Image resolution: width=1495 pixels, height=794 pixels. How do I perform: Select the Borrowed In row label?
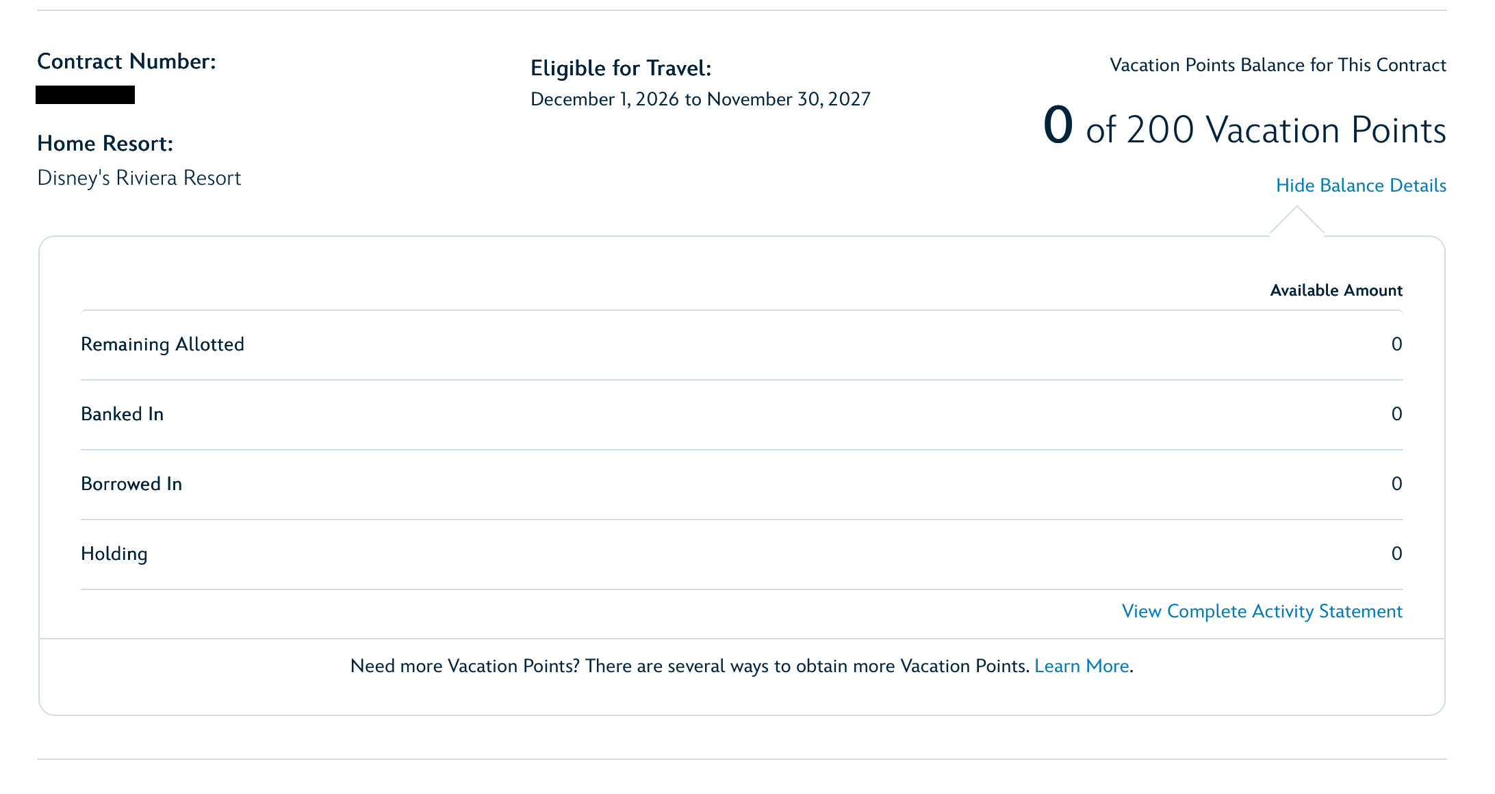[x=131, y=484]
